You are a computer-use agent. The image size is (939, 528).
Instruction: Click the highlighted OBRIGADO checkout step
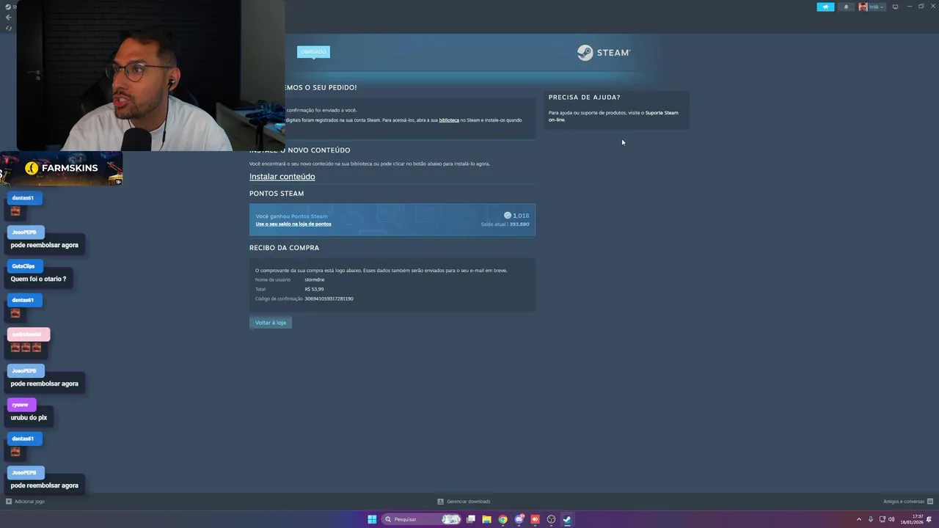click(x=313, y=51)
